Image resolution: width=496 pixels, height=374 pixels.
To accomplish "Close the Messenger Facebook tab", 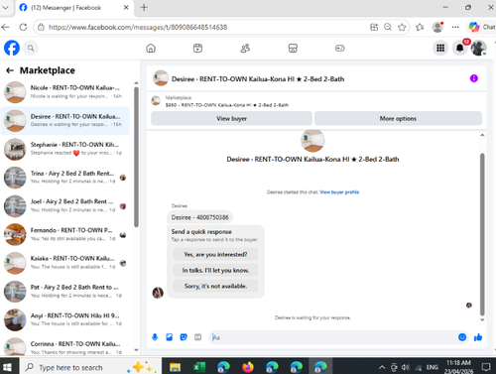I will click(x=126, y=7).
